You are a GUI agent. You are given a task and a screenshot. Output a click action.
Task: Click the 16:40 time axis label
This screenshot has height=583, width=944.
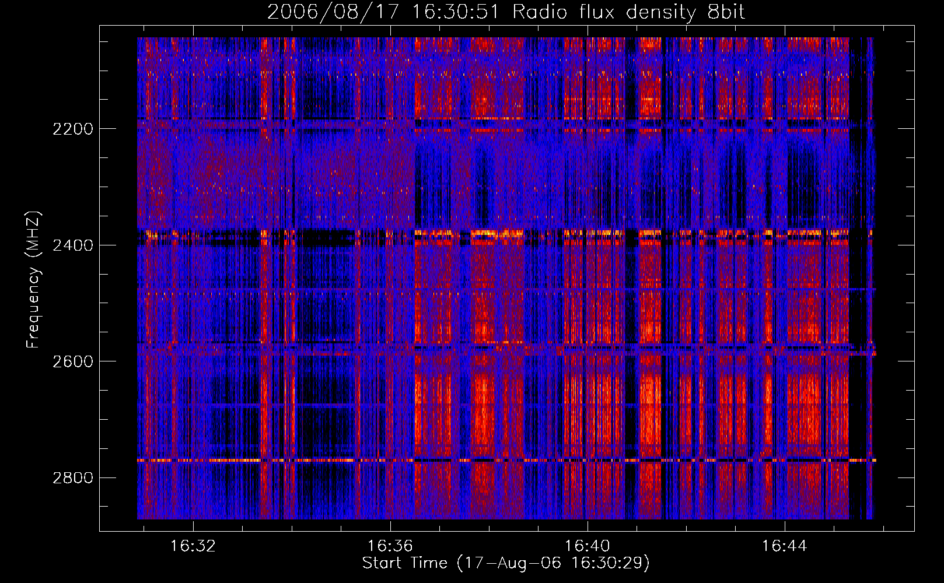588,546
